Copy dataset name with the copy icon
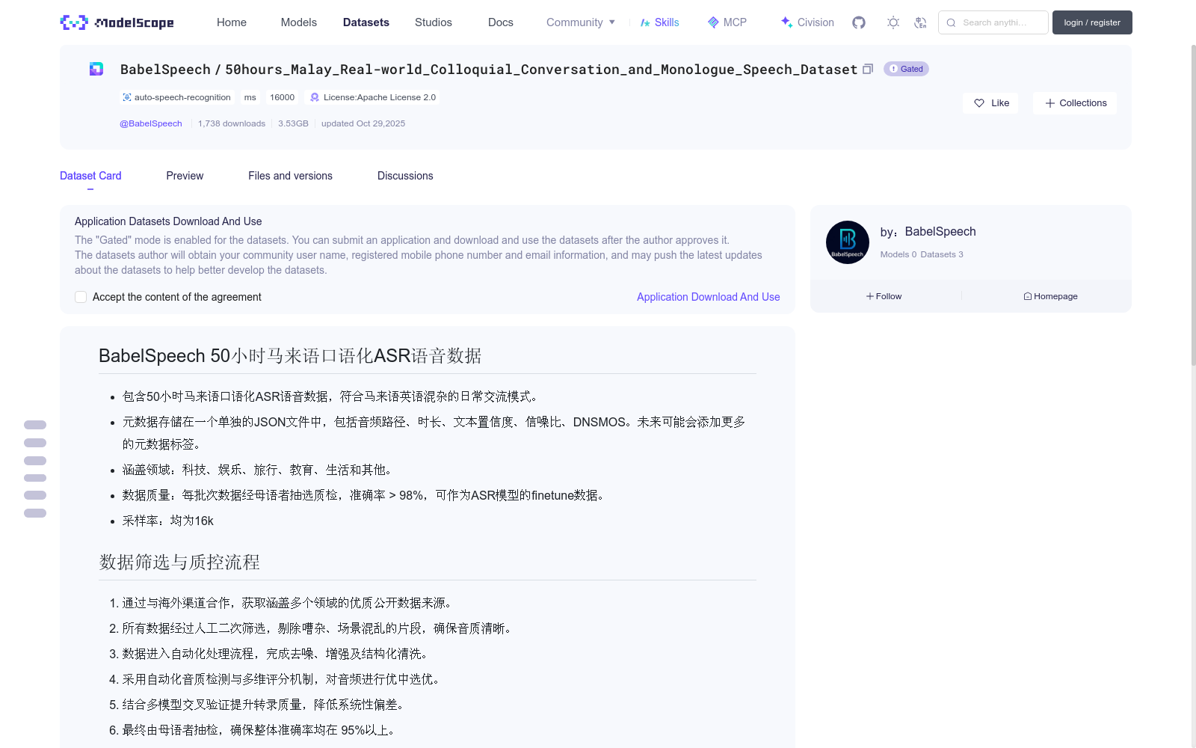Image resolution: width=1196 pixels, height=748 pixels. coord(868,69)
